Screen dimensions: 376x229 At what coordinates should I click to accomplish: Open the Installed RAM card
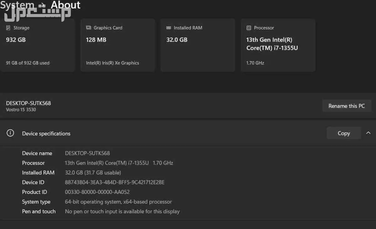(197, 45)
